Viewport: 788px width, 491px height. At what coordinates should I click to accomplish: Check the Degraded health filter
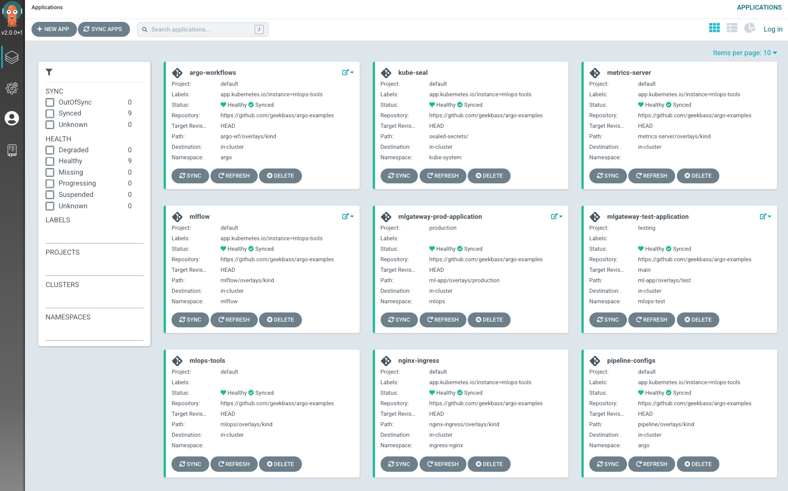point(50,150)
